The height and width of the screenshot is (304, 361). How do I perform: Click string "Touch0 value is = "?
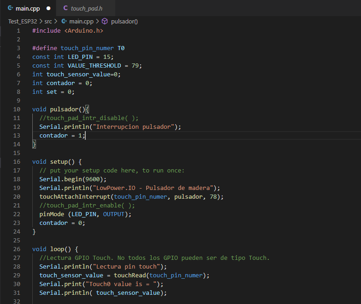tap(121, 284)
